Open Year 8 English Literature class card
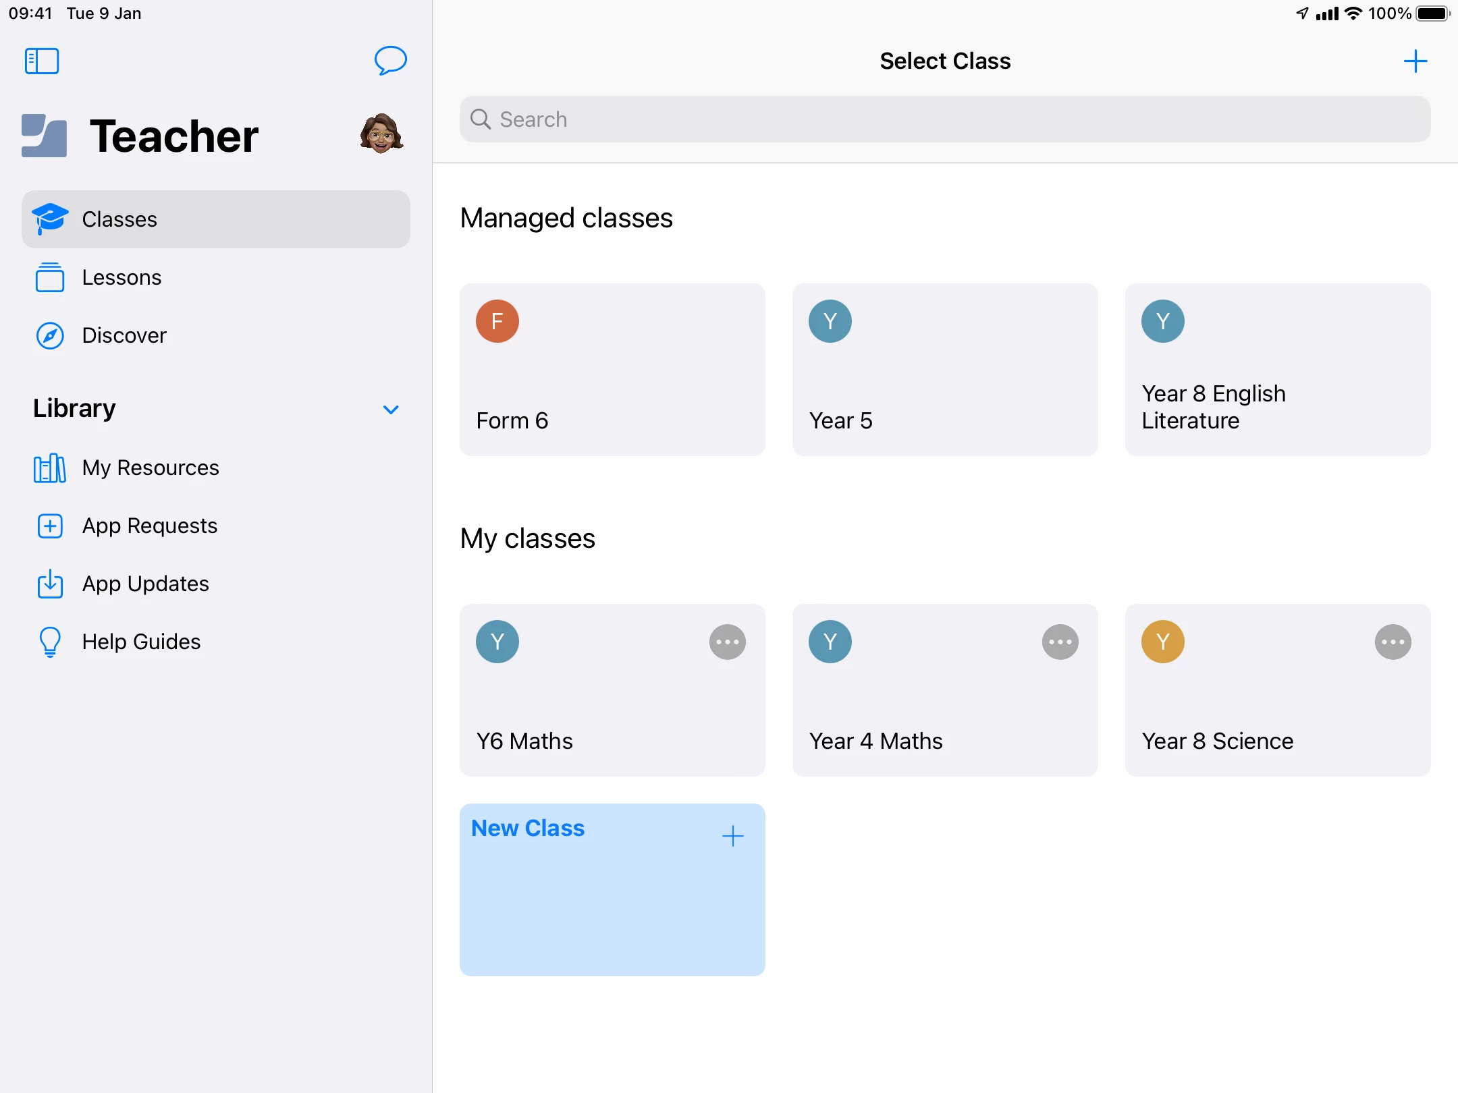 click(x=1277, y=370)
